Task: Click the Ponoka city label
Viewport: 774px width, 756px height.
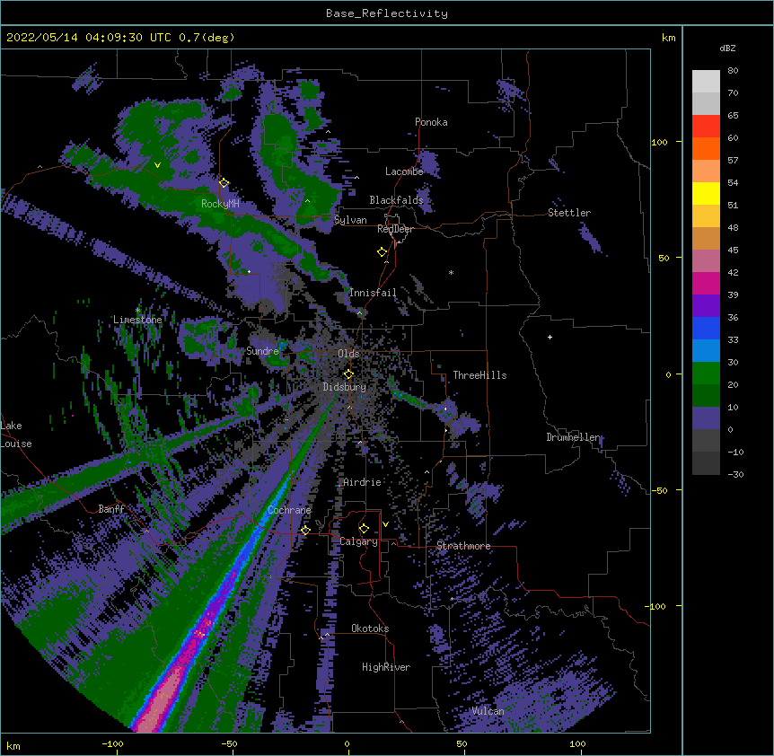Action: click(431, 122)
